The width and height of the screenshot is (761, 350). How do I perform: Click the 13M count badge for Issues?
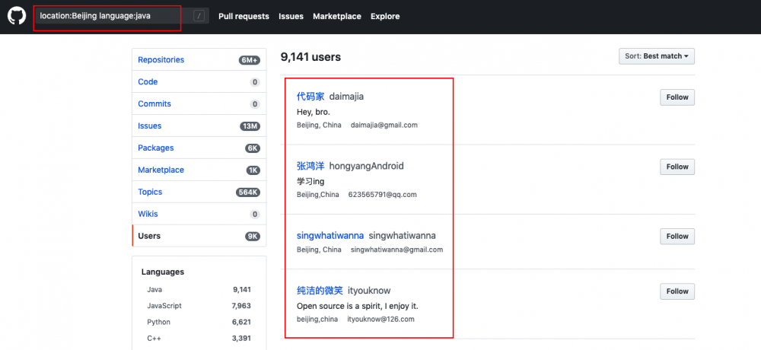(250, 126)
